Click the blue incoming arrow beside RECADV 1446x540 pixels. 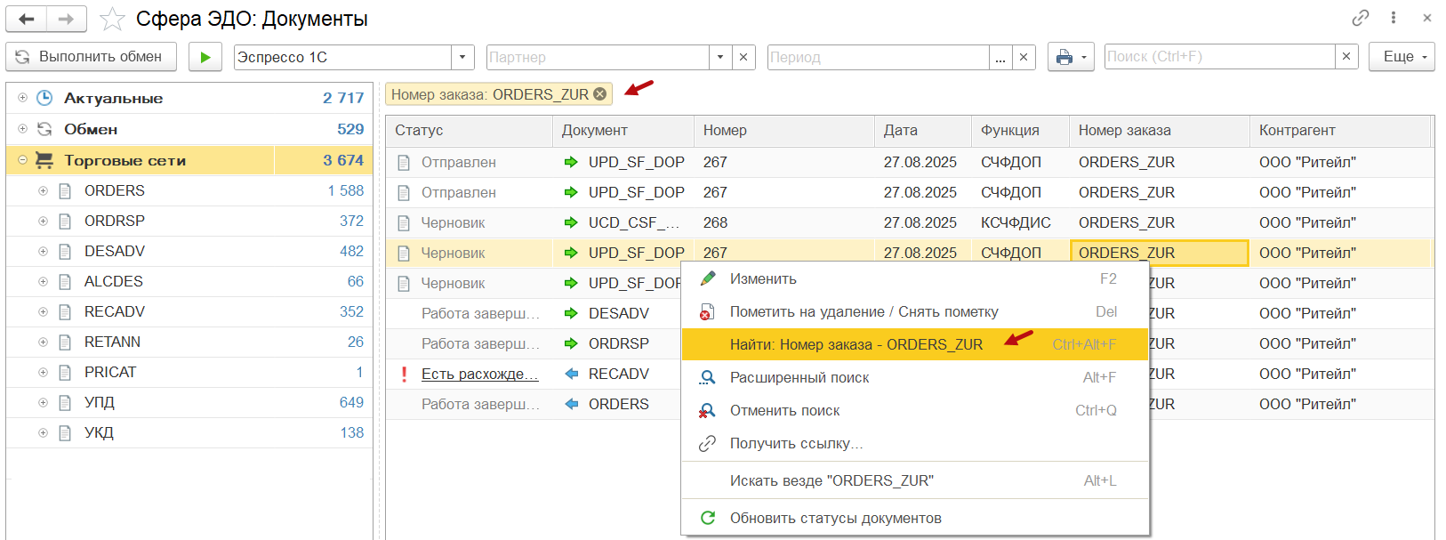[x=572, y=374]
